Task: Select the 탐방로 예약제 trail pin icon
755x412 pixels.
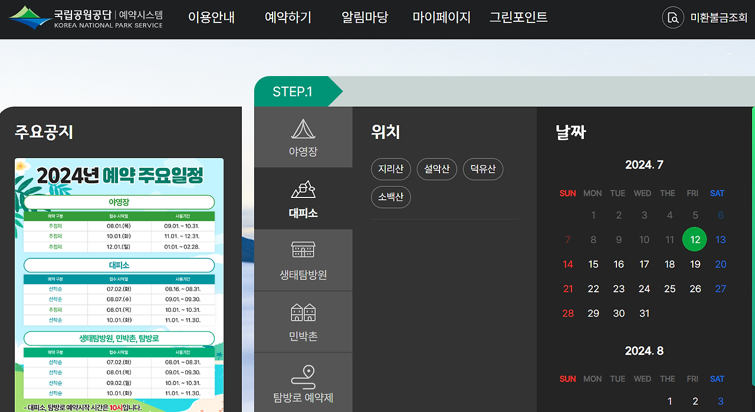Action: (x=303, y=375)
